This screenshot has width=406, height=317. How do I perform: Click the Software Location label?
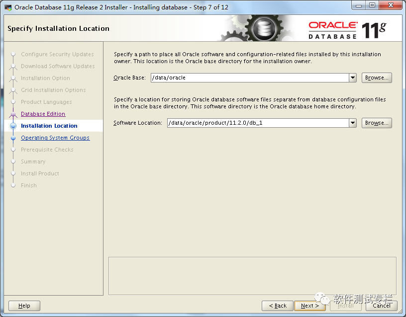click(x=138, y=123)
